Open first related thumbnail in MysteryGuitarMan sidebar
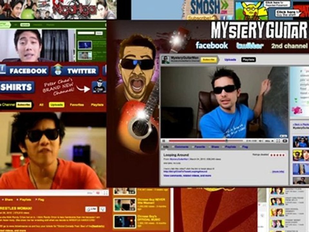 tap(301, 142)
